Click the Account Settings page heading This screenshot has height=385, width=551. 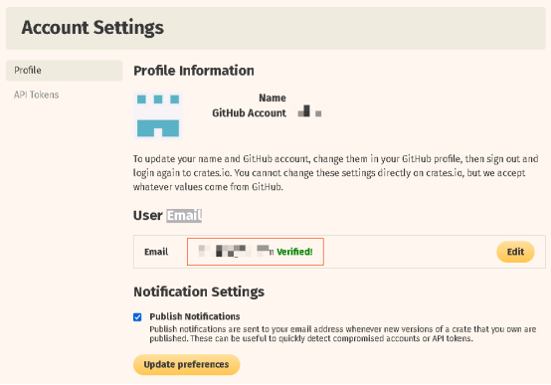click(92, 28)
